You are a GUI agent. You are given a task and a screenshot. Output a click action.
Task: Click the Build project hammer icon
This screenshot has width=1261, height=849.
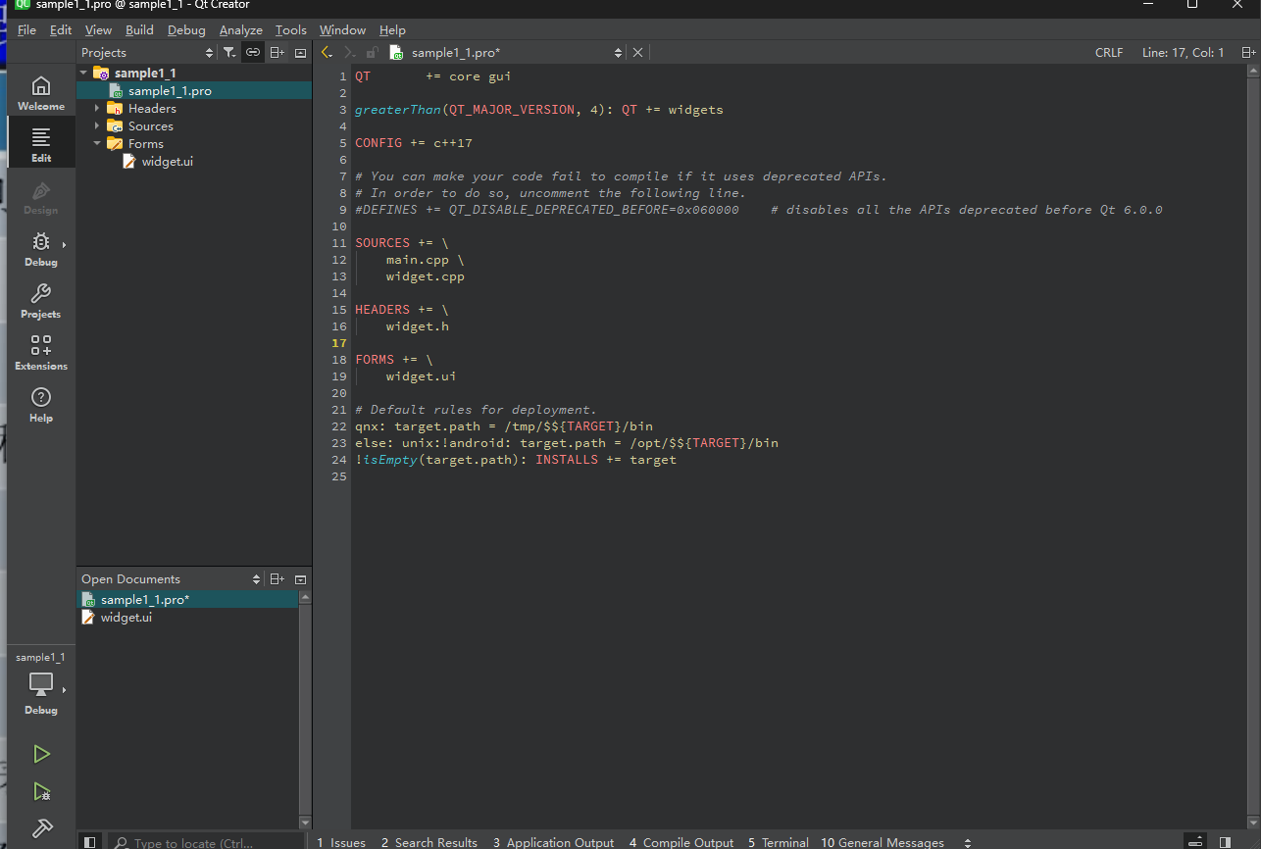pos(41,828)
